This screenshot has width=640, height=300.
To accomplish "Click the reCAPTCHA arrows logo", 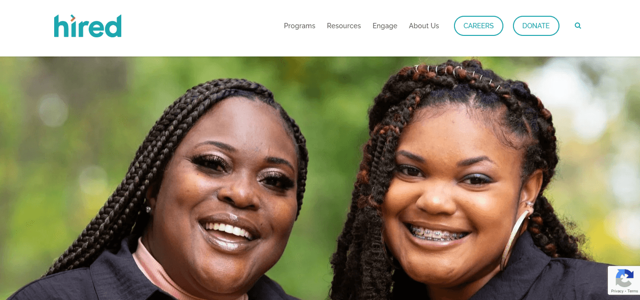I will [x=625, y=278].
